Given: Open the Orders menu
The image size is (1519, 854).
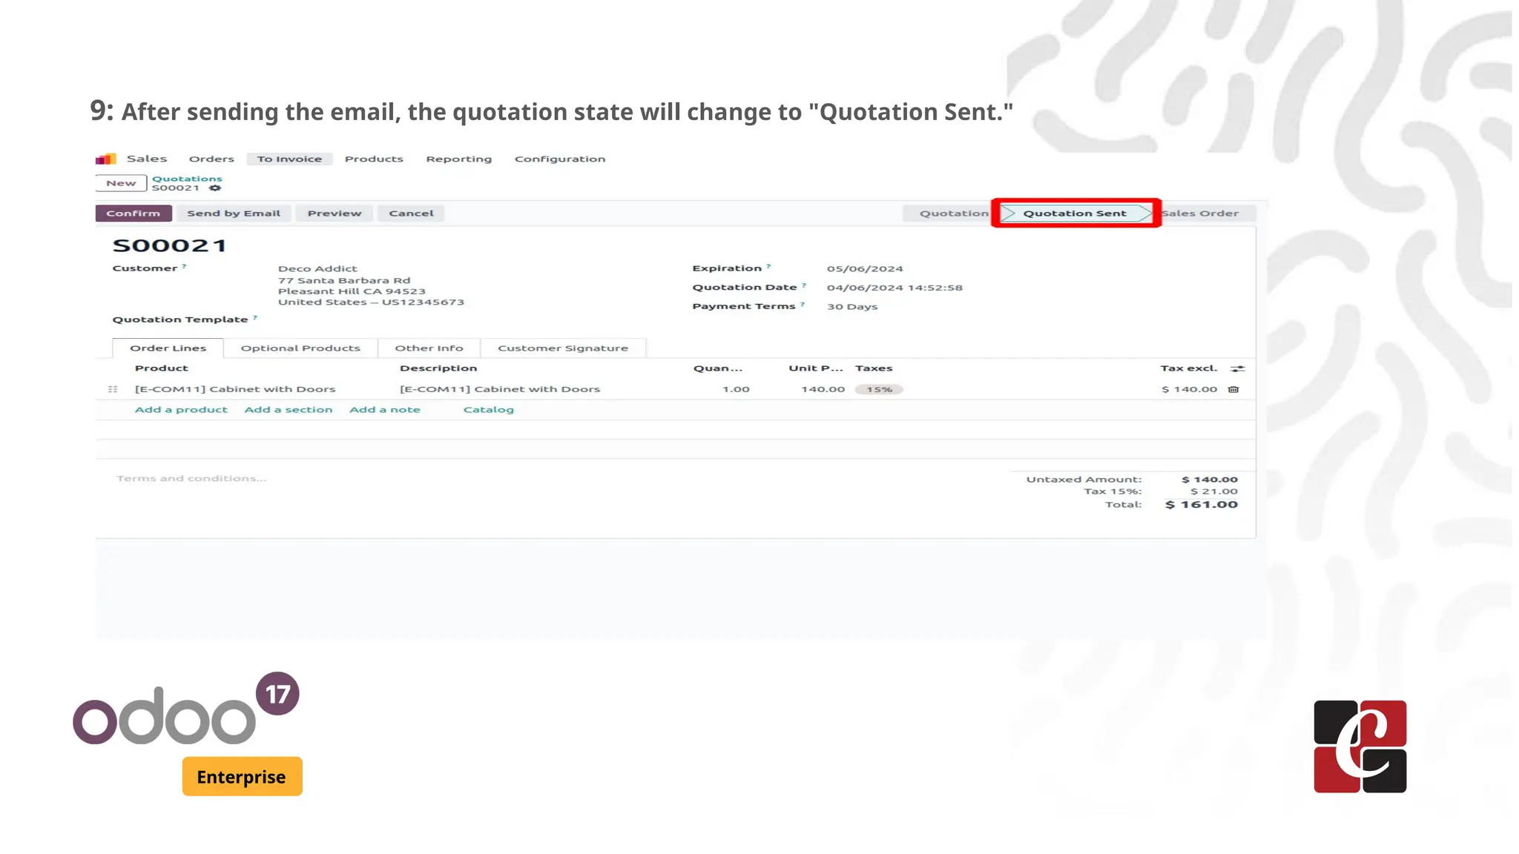Looking at the screenshot, I should coord(211,159).
